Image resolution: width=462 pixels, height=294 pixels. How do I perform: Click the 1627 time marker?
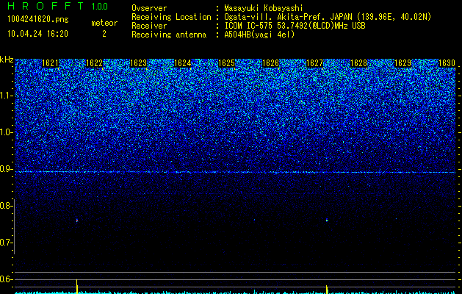coord(314,63)
